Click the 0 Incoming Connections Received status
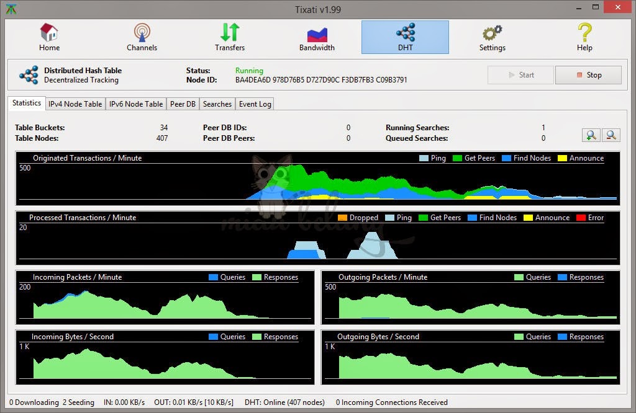The image size is (636, 413). [x=391, y=402]
